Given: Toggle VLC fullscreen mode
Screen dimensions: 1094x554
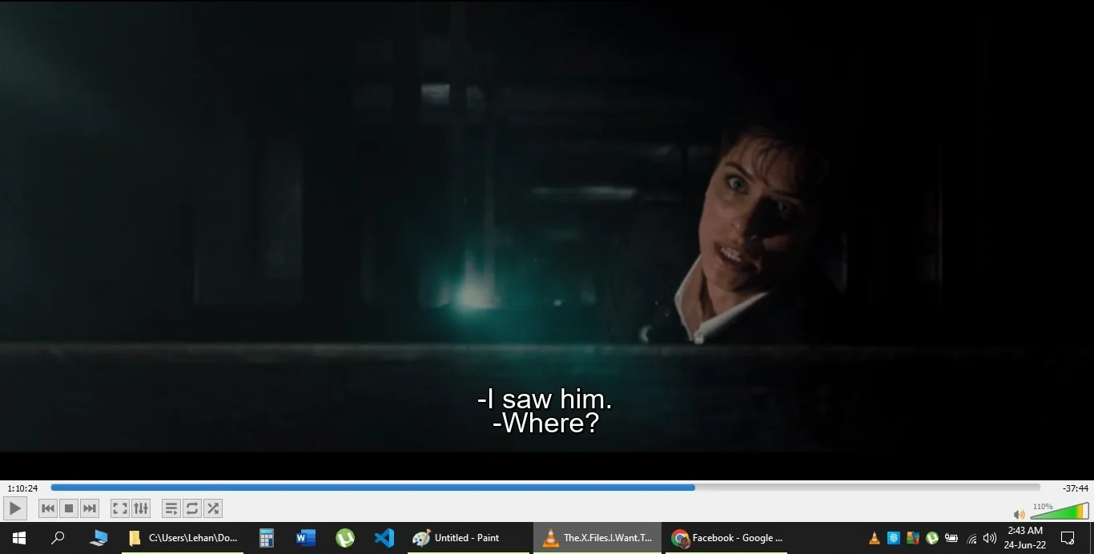Looking at the screenshot, I should coord(120,508).
